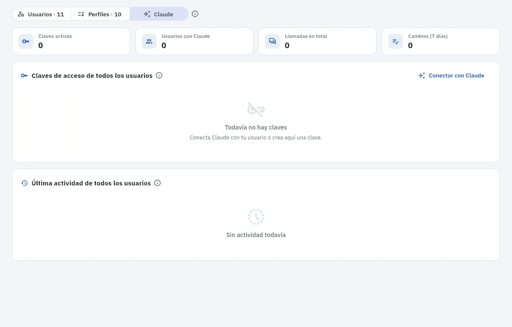
Task: Click crossed-out key empty-state icon
Action: [256, 110]
